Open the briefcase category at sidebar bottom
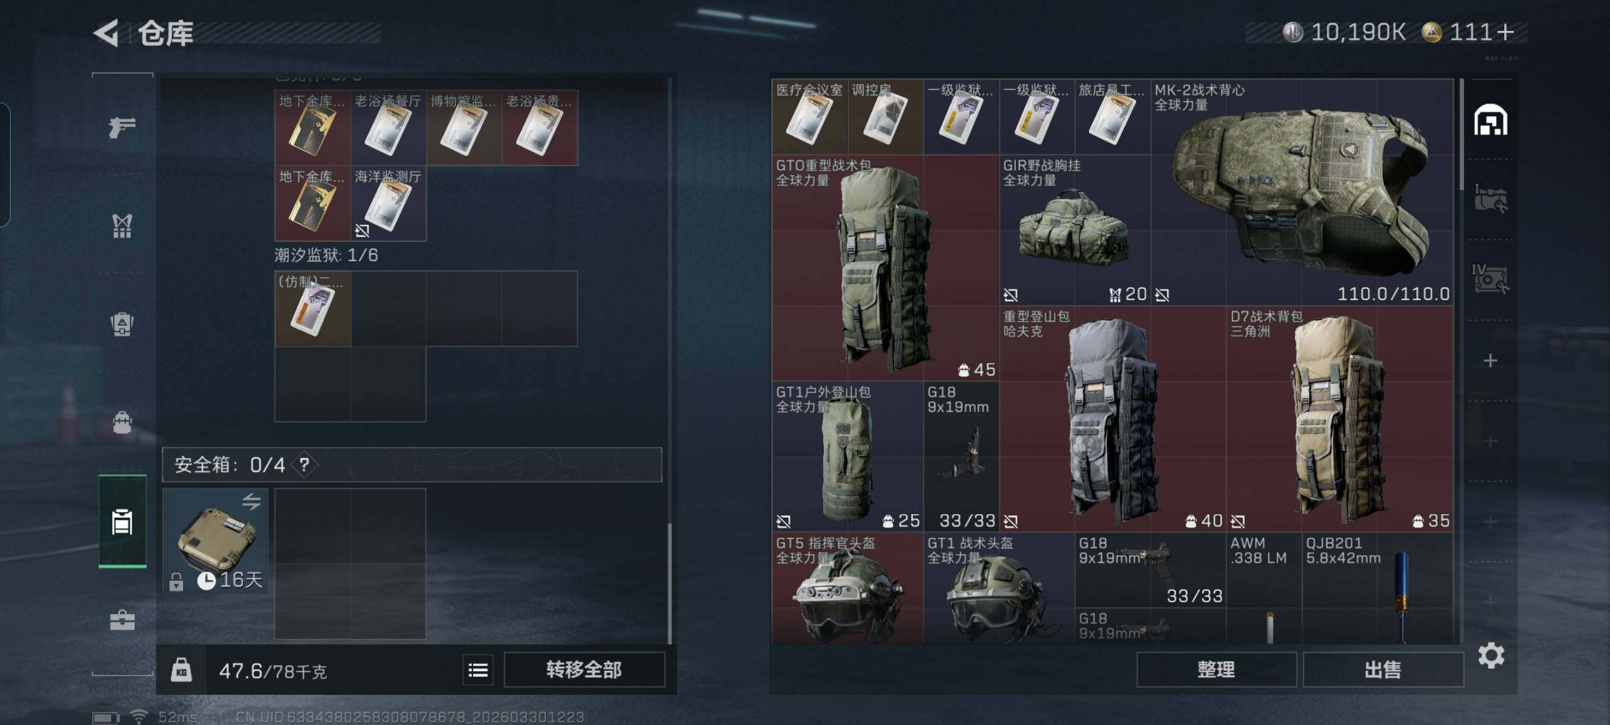Image resolution: width=1610 pixels, height=725 pixels. [122, 620]
